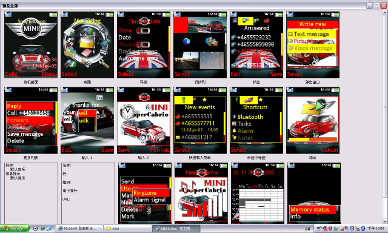Image resolution: width=388 pixels, height=233 pixels.
Task: Click the taskbar clock showing 10:04
Action: [376, 229]
